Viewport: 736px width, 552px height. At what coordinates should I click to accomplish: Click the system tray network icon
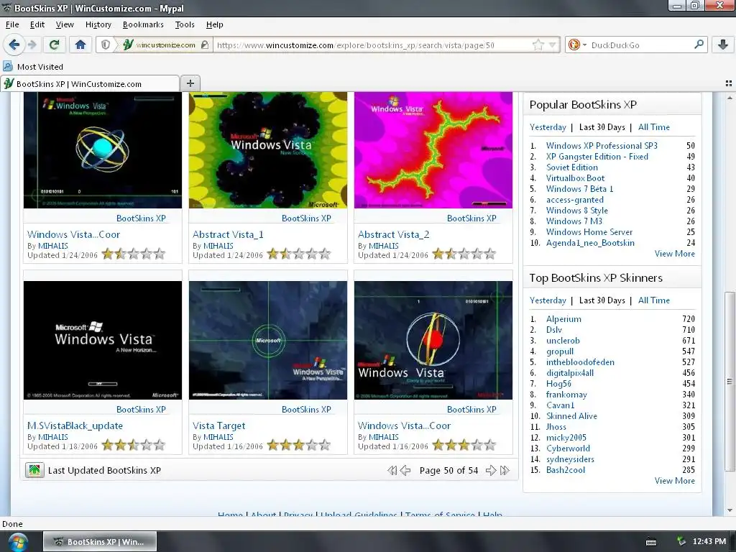(681, 542)
